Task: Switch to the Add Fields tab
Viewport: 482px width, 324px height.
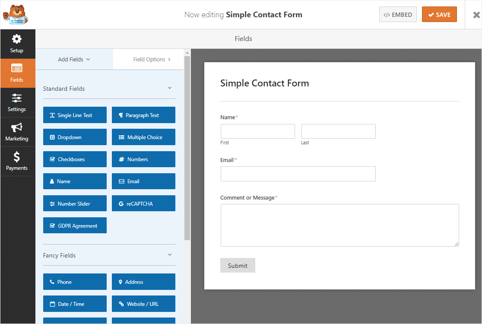Action: coord(74,59)
